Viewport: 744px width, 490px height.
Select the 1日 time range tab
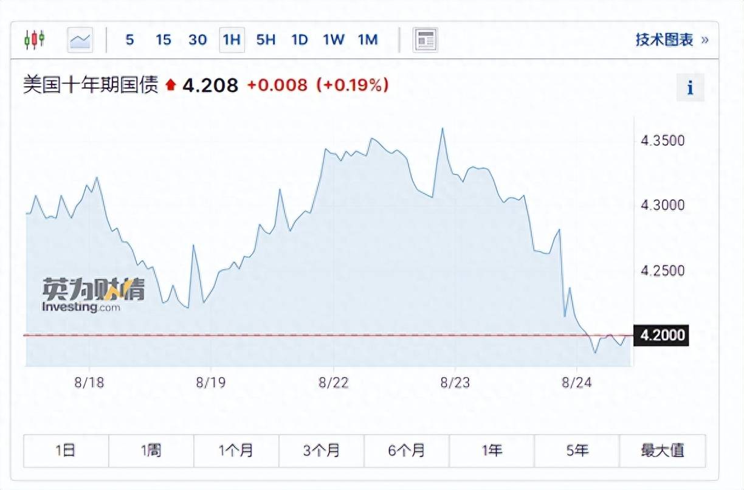pos(66,450)
